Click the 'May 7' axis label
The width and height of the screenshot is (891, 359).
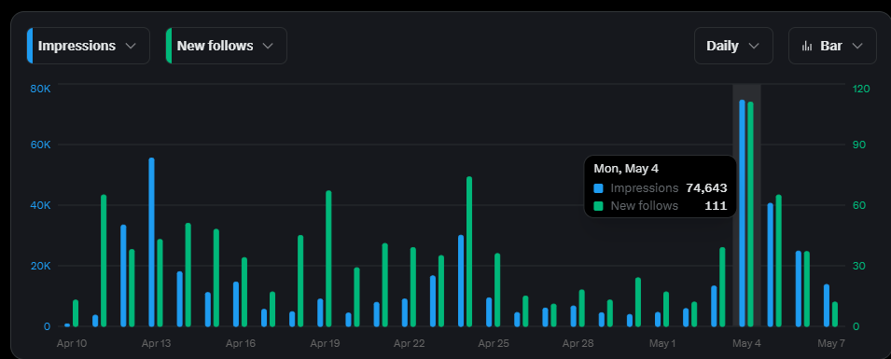tap(831, 344)
